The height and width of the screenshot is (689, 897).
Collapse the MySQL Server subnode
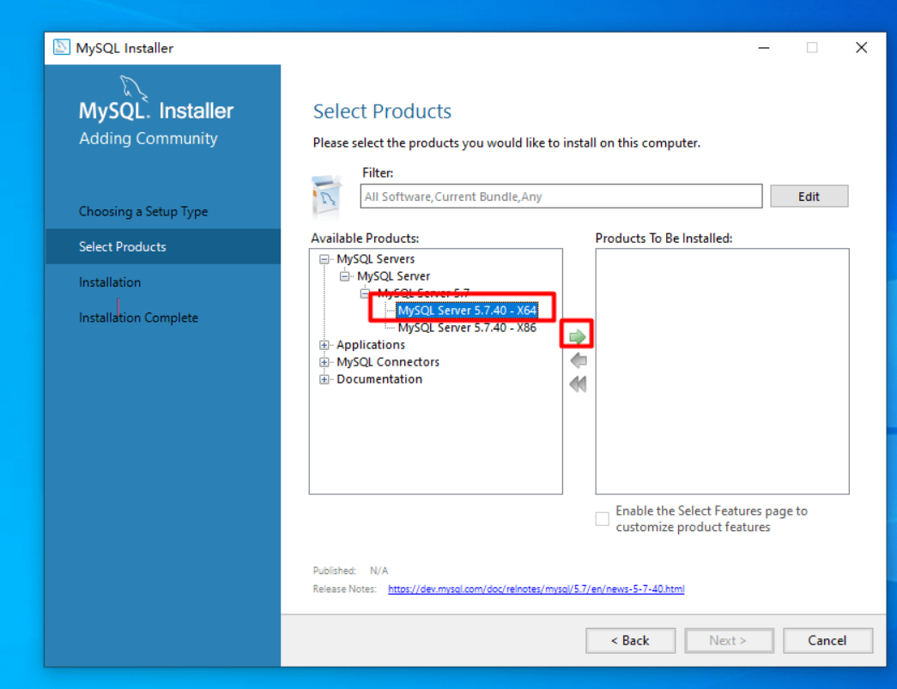pyautogui.click(x=344, y=276)
